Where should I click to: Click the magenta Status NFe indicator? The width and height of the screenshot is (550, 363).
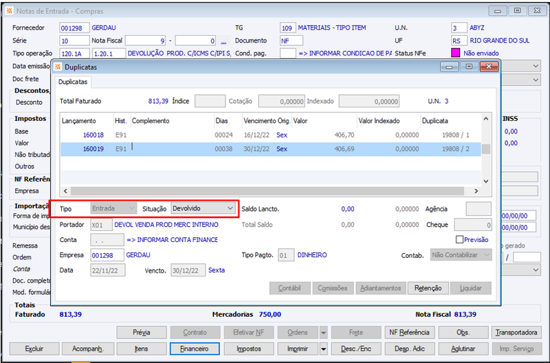455,53
